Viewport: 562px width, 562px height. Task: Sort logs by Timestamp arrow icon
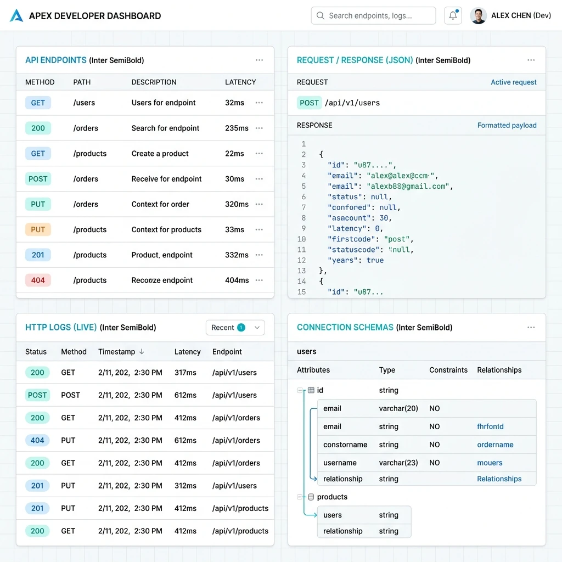(x=142, y=352)
